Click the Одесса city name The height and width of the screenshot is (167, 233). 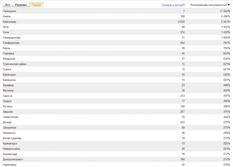[x=7, y=96]
